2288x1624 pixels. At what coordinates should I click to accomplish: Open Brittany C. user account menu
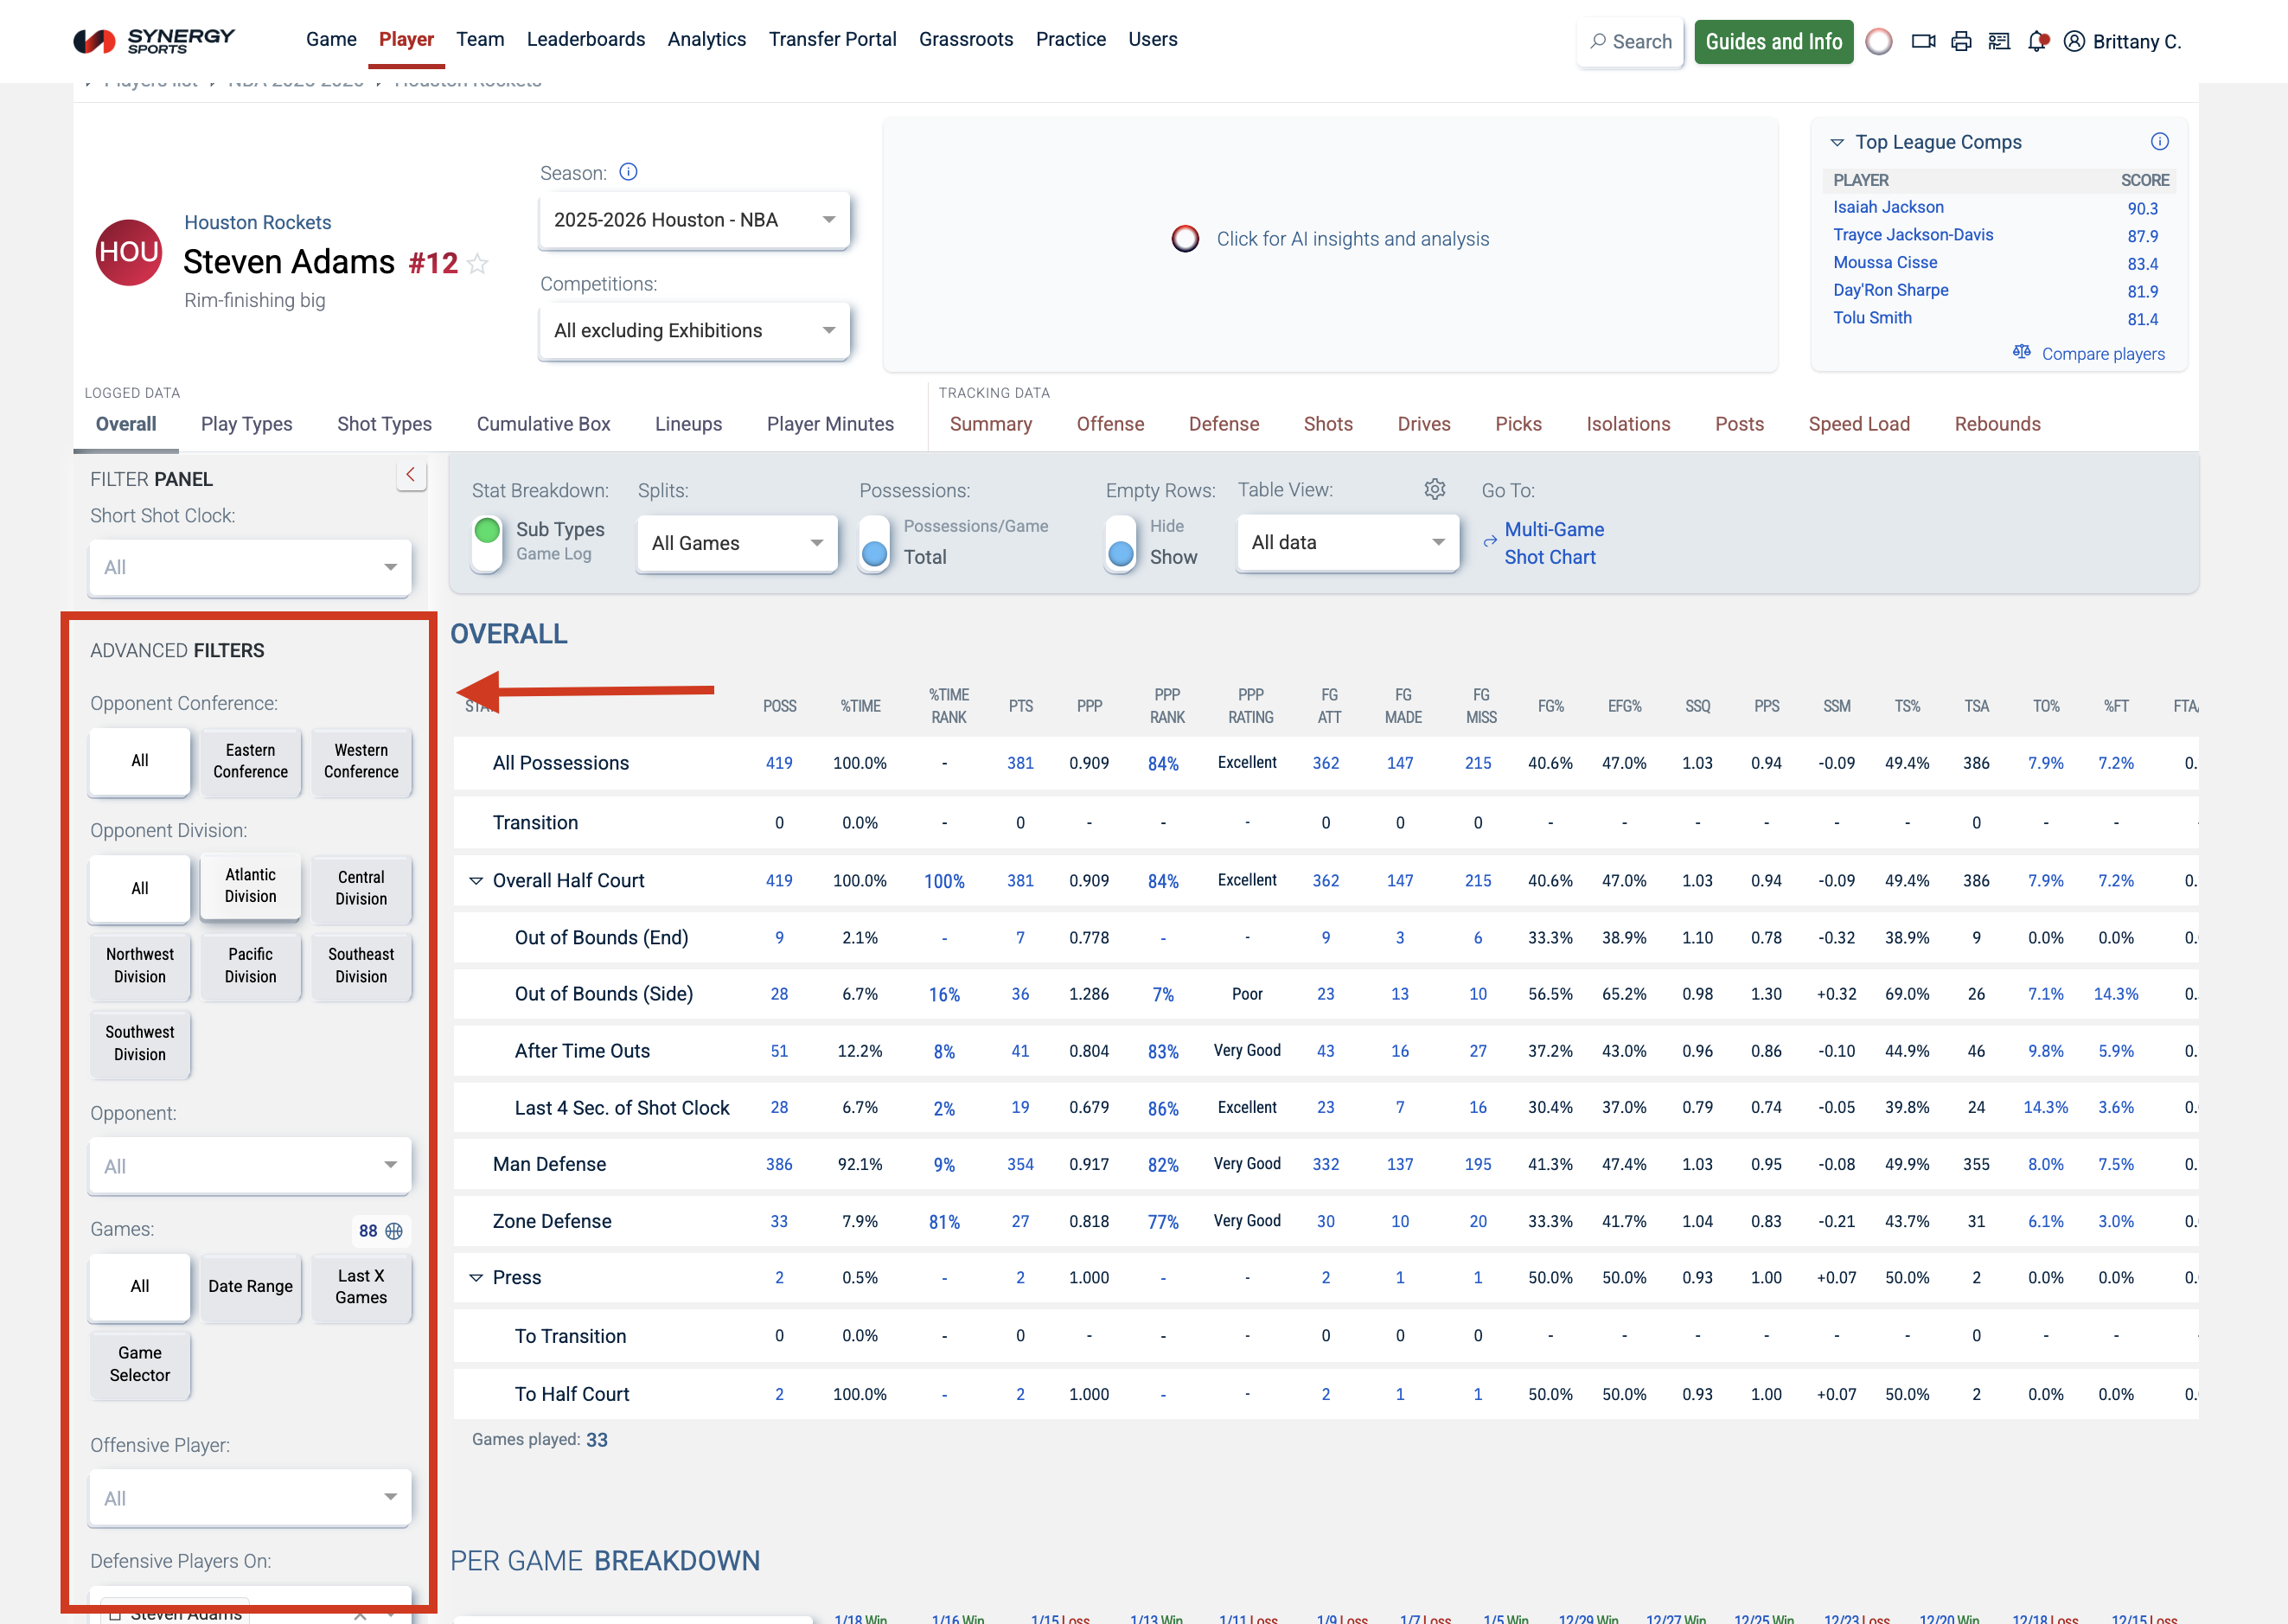(x=2122, y=41)
